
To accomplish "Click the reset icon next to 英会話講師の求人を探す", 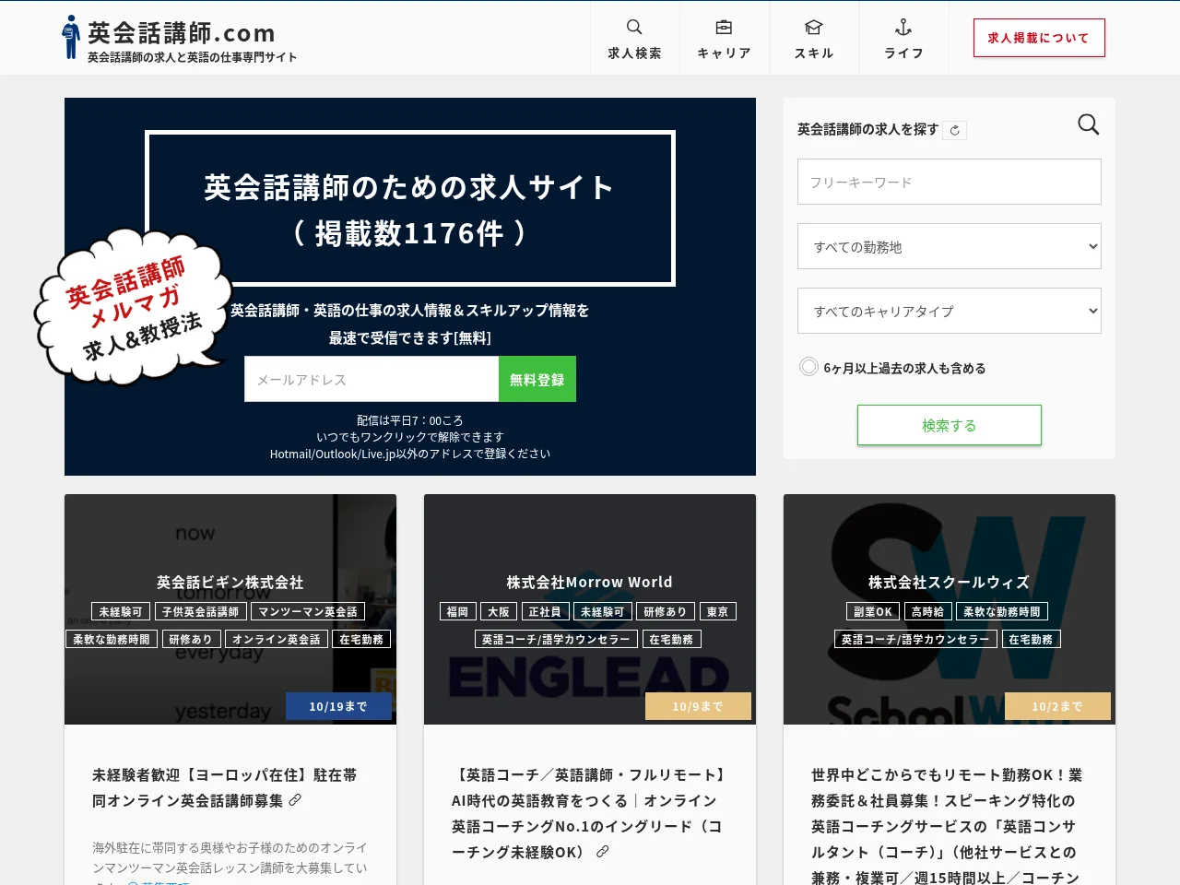I will pos(955,130).
